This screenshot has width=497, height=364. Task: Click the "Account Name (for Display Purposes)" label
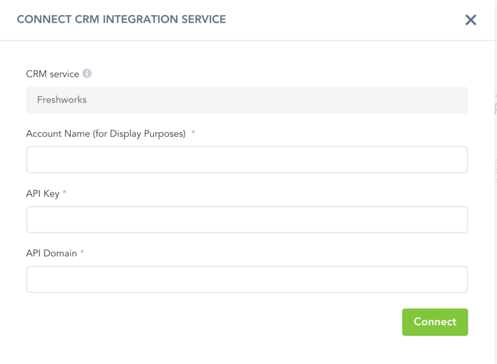(106, 134)
